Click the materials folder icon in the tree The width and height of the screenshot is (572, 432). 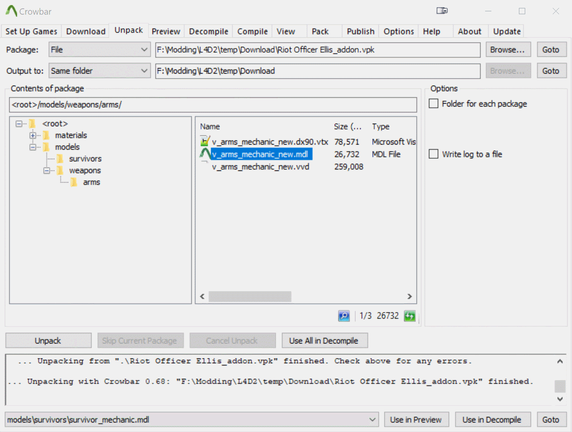click(x=46, y=135)
